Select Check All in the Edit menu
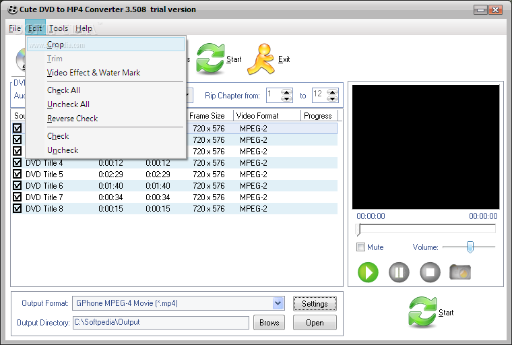The image size is (512, 345). (106, 90)
